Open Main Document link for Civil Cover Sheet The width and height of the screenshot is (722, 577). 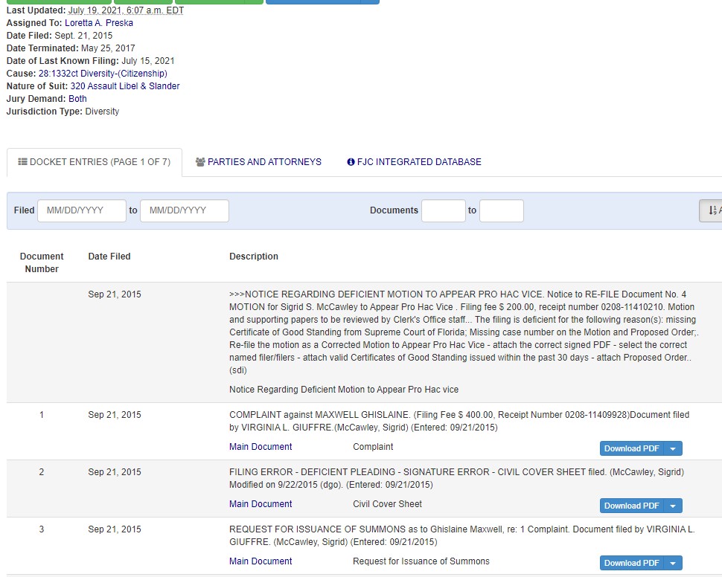[261, 504]
